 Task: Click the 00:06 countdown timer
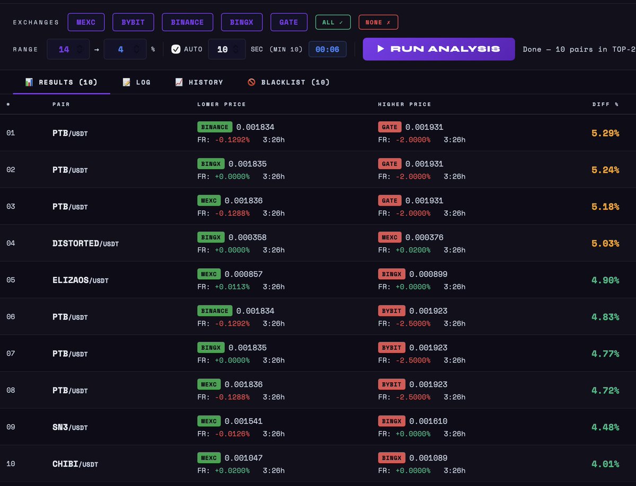click(328, 49)
